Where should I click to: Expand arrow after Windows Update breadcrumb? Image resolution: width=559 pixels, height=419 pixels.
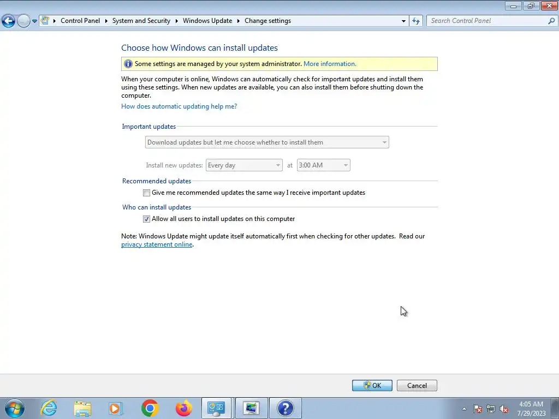coord(238,21)
